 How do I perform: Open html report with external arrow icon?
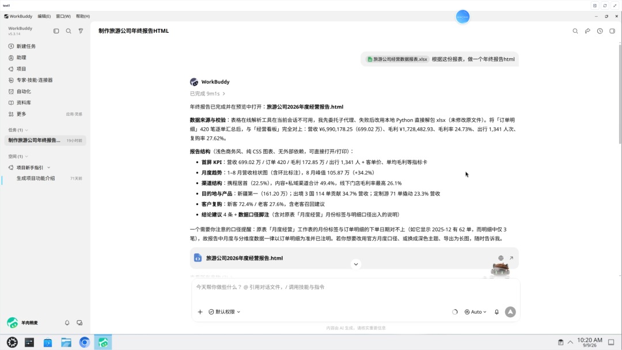coord(511,258)
